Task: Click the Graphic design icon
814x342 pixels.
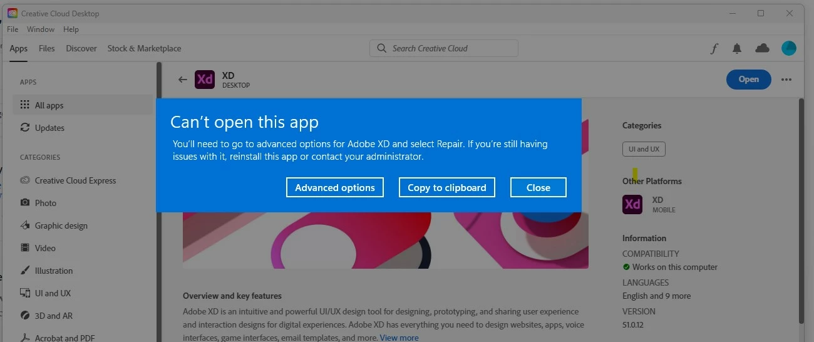Action: point(25,225)
